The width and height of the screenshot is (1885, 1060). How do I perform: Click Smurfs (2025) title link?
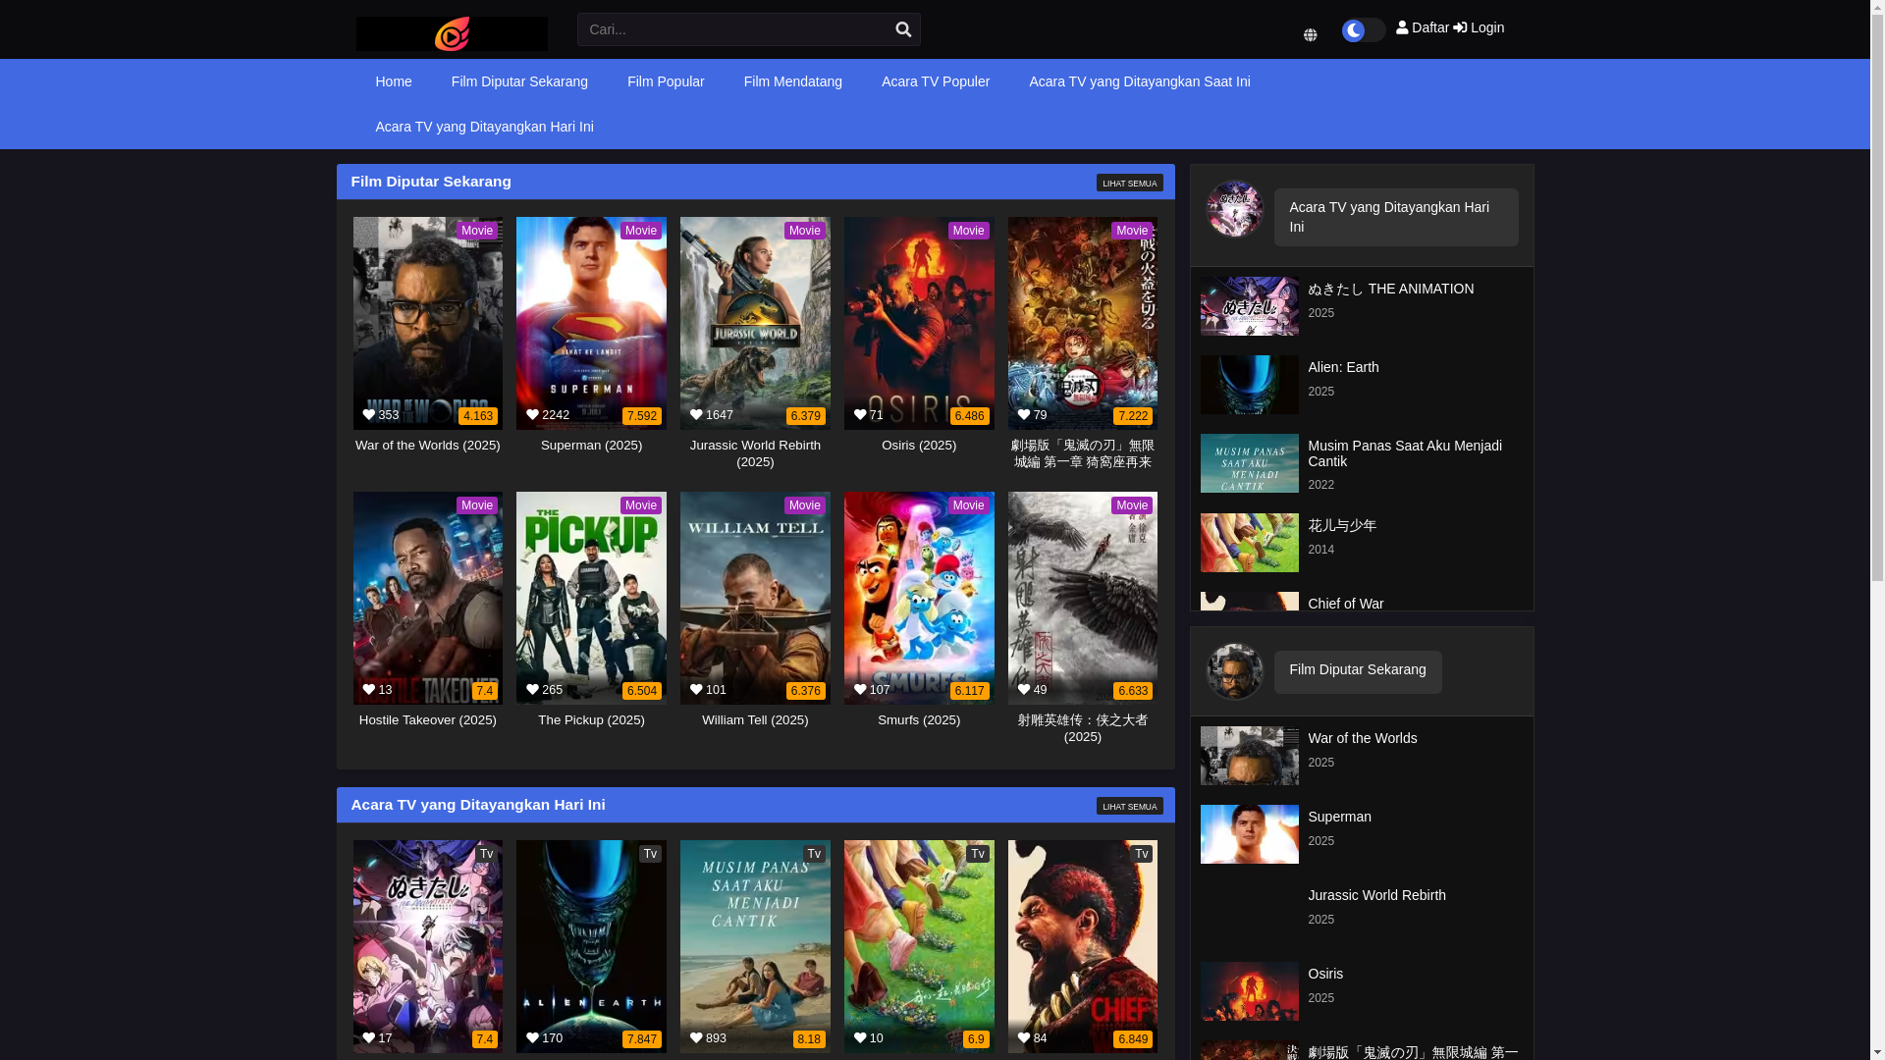point(919,720)
